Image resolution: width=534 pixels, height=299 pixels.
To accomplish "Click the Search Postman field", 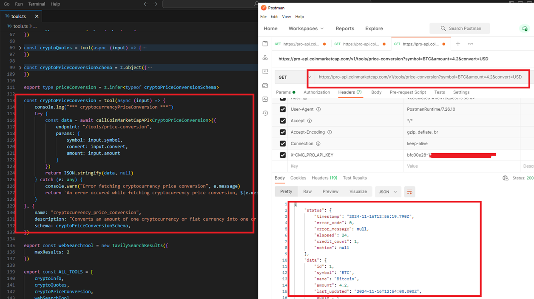I will [460, 28].
